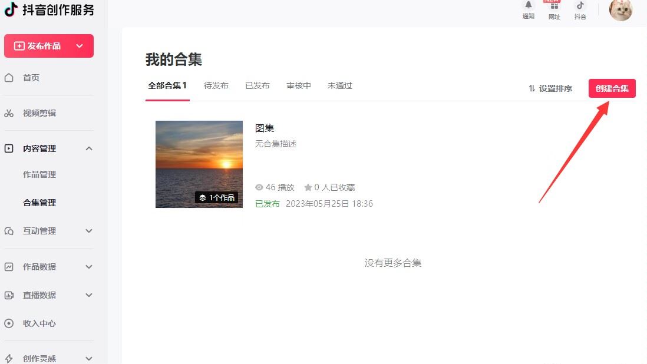The height and width of the screenshot is (364, 647).
Task: Open the notifications bell icon
Action: point(528,5)
